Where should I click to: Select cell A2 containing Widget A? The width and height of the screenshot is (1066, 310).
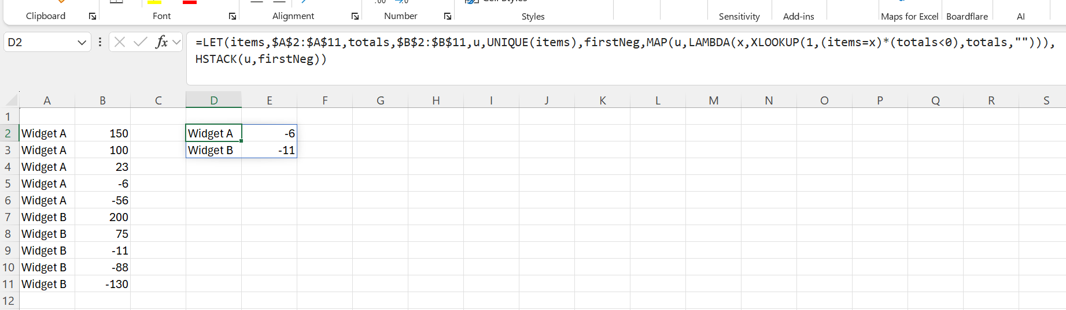(47, 133)
